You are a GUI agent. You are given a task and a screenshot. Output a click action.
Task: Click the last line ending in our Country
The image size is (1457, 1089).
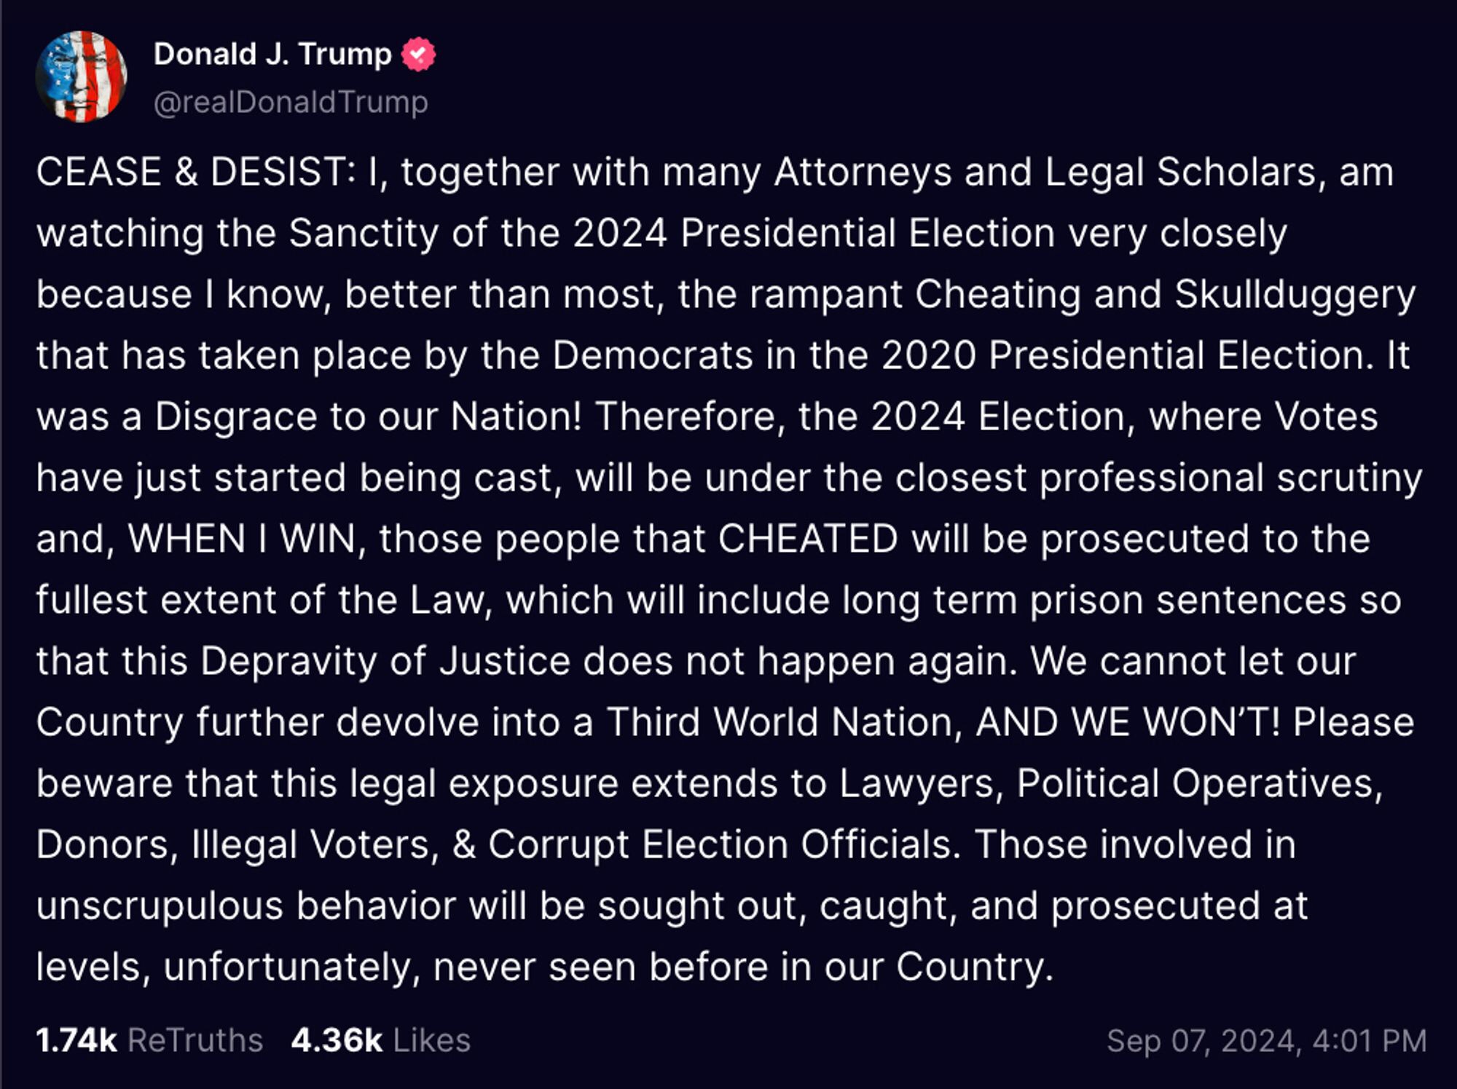click(545, 967)
